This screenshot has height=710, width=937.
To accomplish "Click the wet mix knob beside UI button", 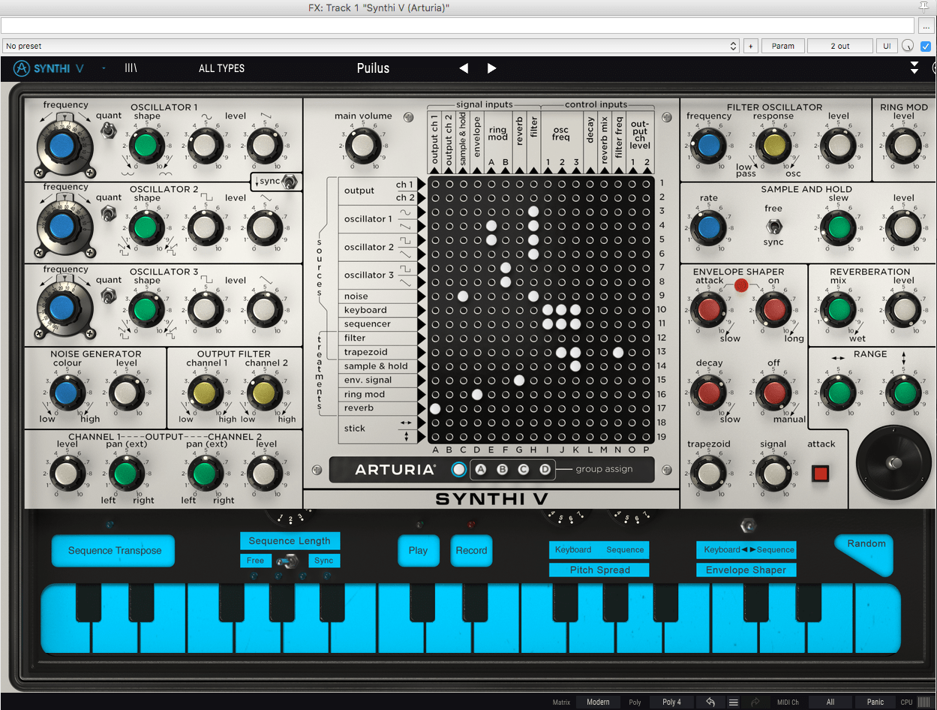I will [x=908, y=46].
